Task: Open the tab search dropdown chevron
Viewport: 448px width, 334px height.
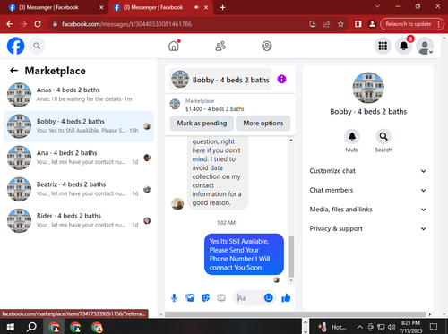Action: 377,6
